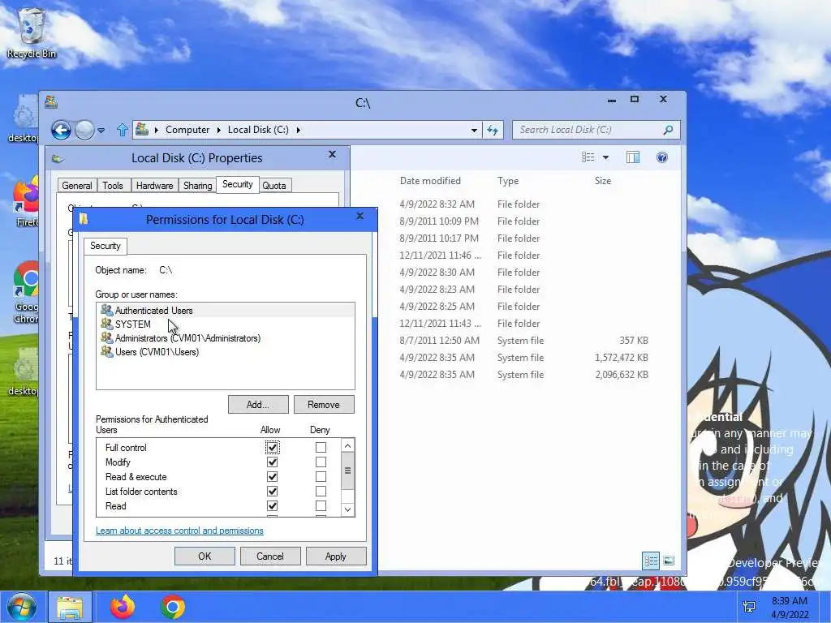
Task: Switch to the Tools tab
Action: [x=113, y=186]
